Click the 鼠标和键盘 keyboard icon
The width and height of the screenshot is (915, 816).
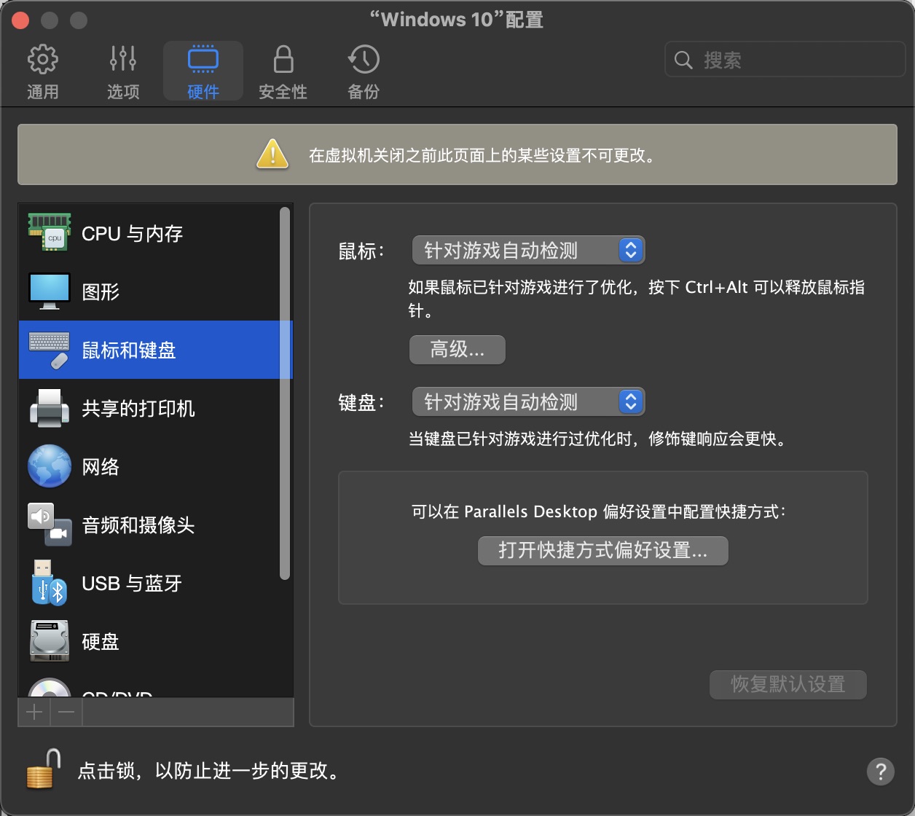[50, 350]
